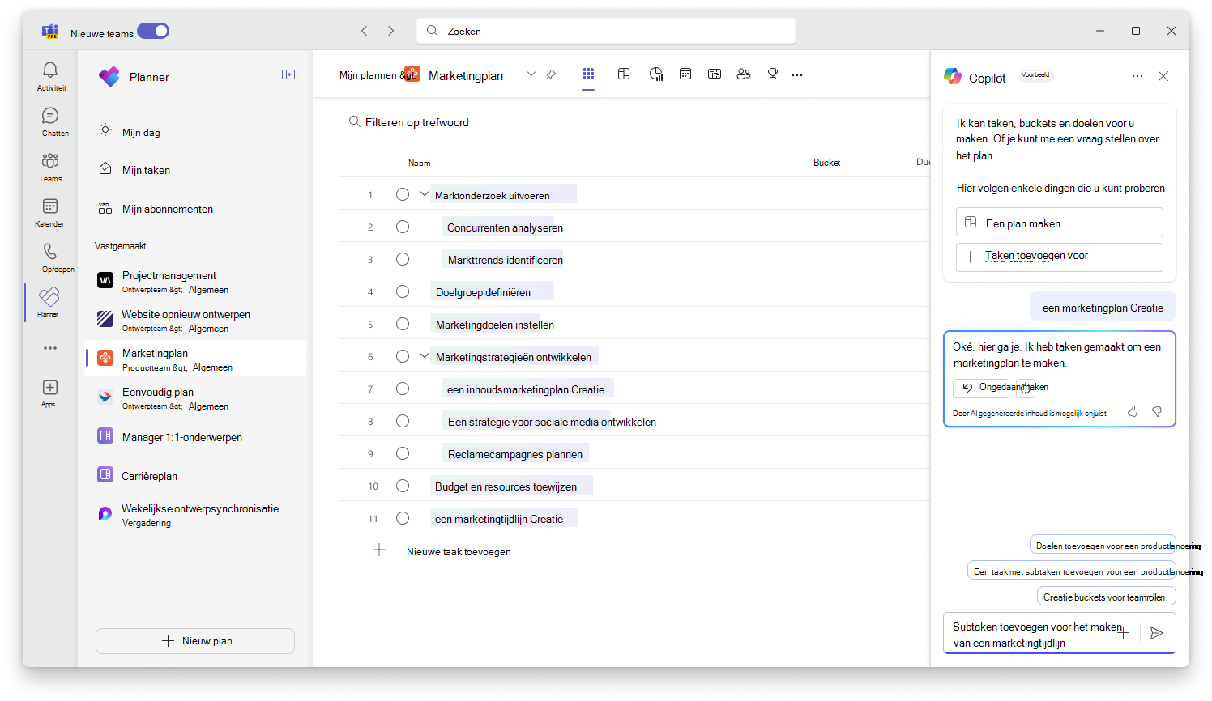The image size is (1212, 701).
Task: Close the Copilot panel
Action: coord(1163,76)
